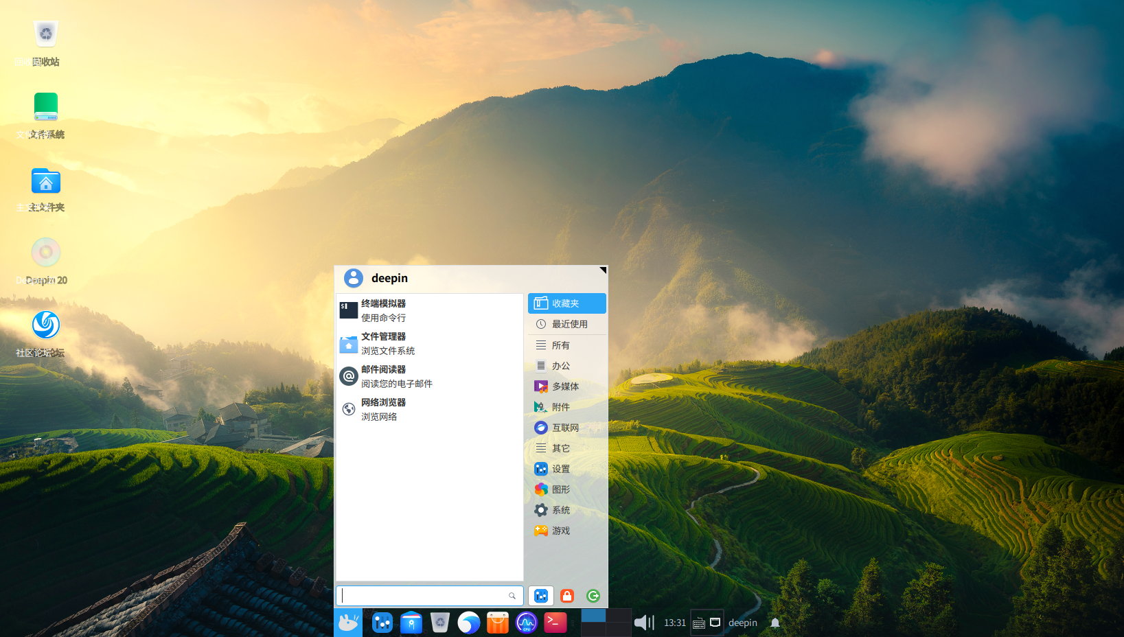This screenshot has height=637, width=1124.
Task: Click the orange lock screen icon
Action: (x=567, y=596)
